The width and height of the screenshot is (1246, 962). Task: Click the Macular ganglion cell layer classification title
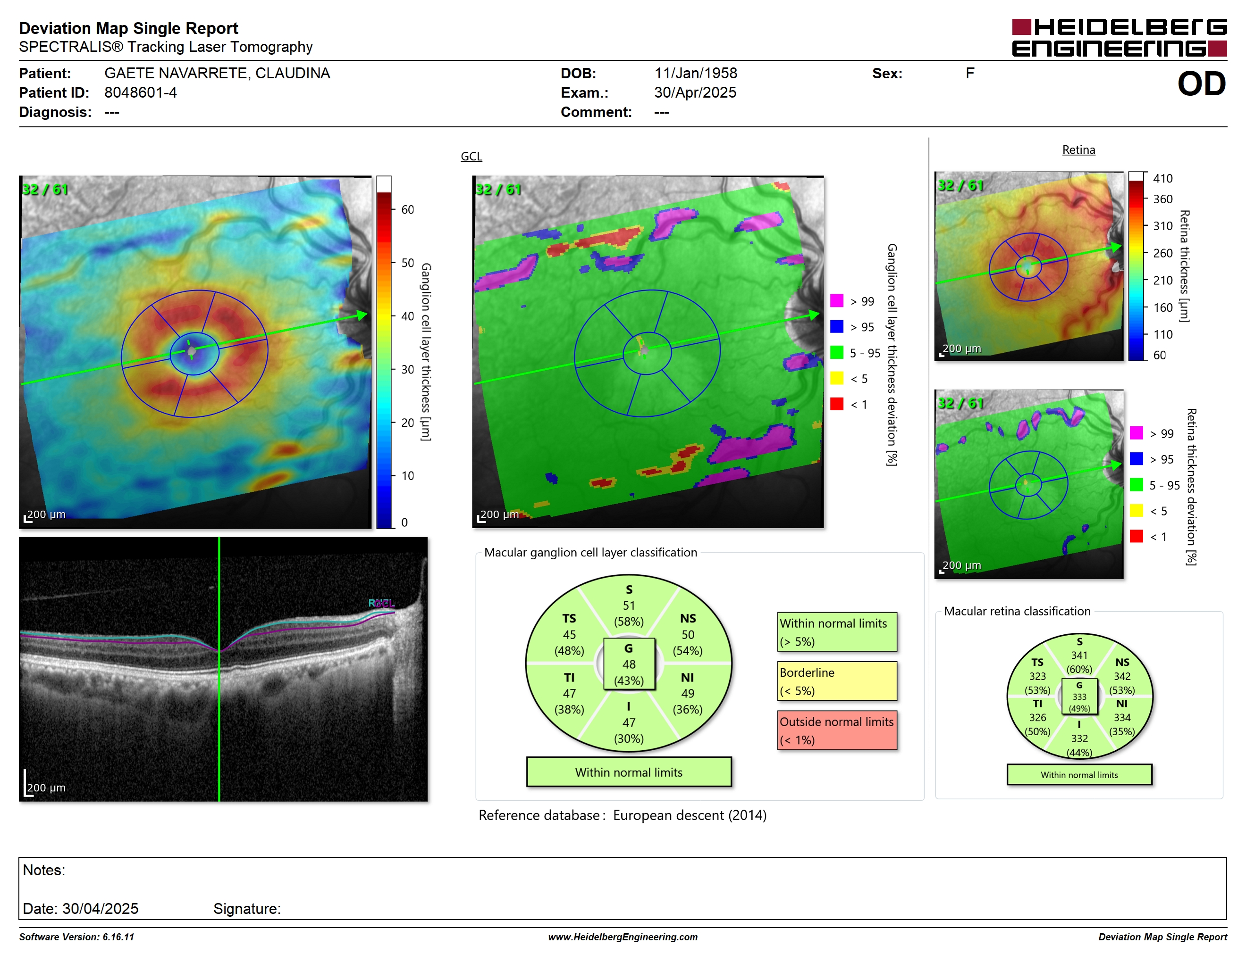(x=590, y=552)
